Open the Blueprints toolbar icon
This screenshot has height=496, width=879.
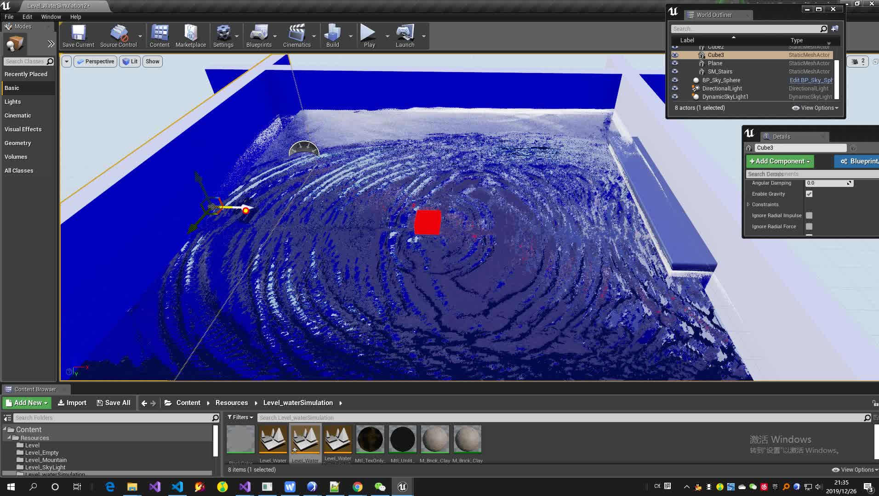[259, 36]
